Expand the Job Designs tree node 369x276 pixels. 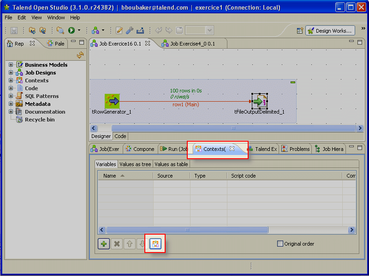(11, 73)
